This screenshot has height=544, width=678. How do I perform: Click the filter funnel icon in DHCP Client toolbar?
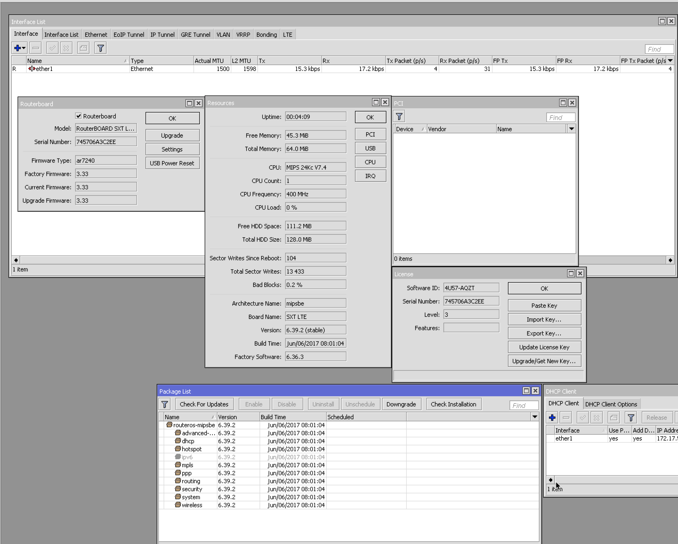click(631, 418)
